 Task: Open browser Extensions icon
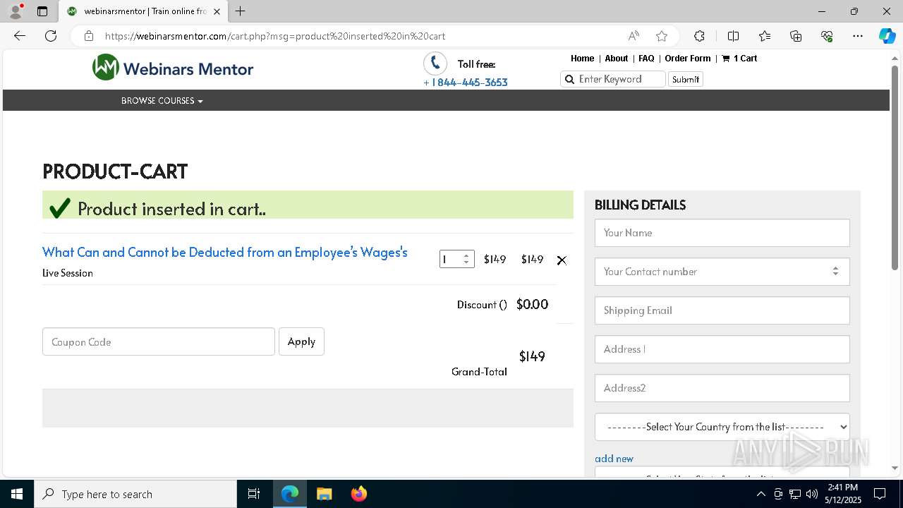(x=699, y=36)
